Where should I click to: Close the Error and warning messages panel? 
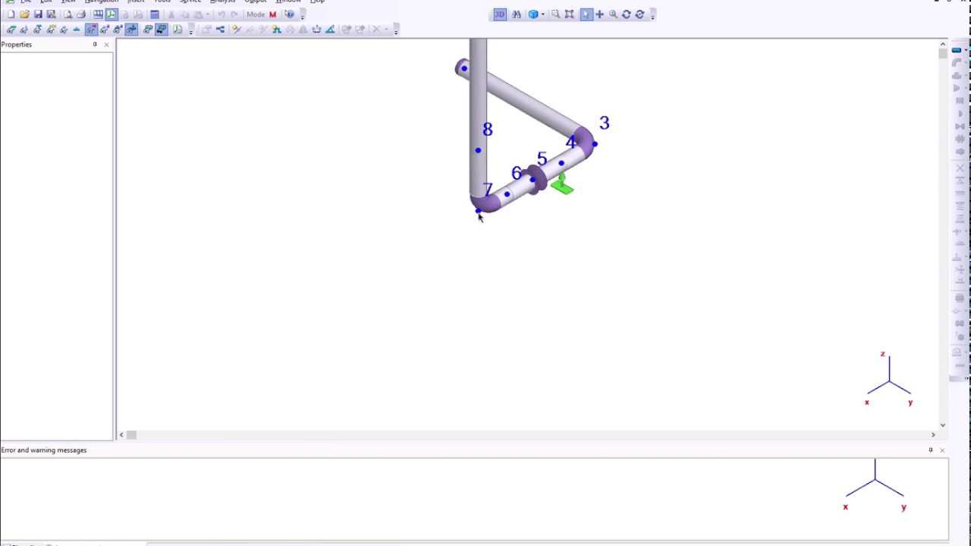point(942,450)
